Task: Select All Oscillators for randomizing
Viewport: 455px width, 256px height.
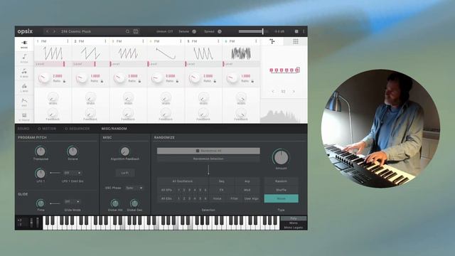Action: click(183, 181)
